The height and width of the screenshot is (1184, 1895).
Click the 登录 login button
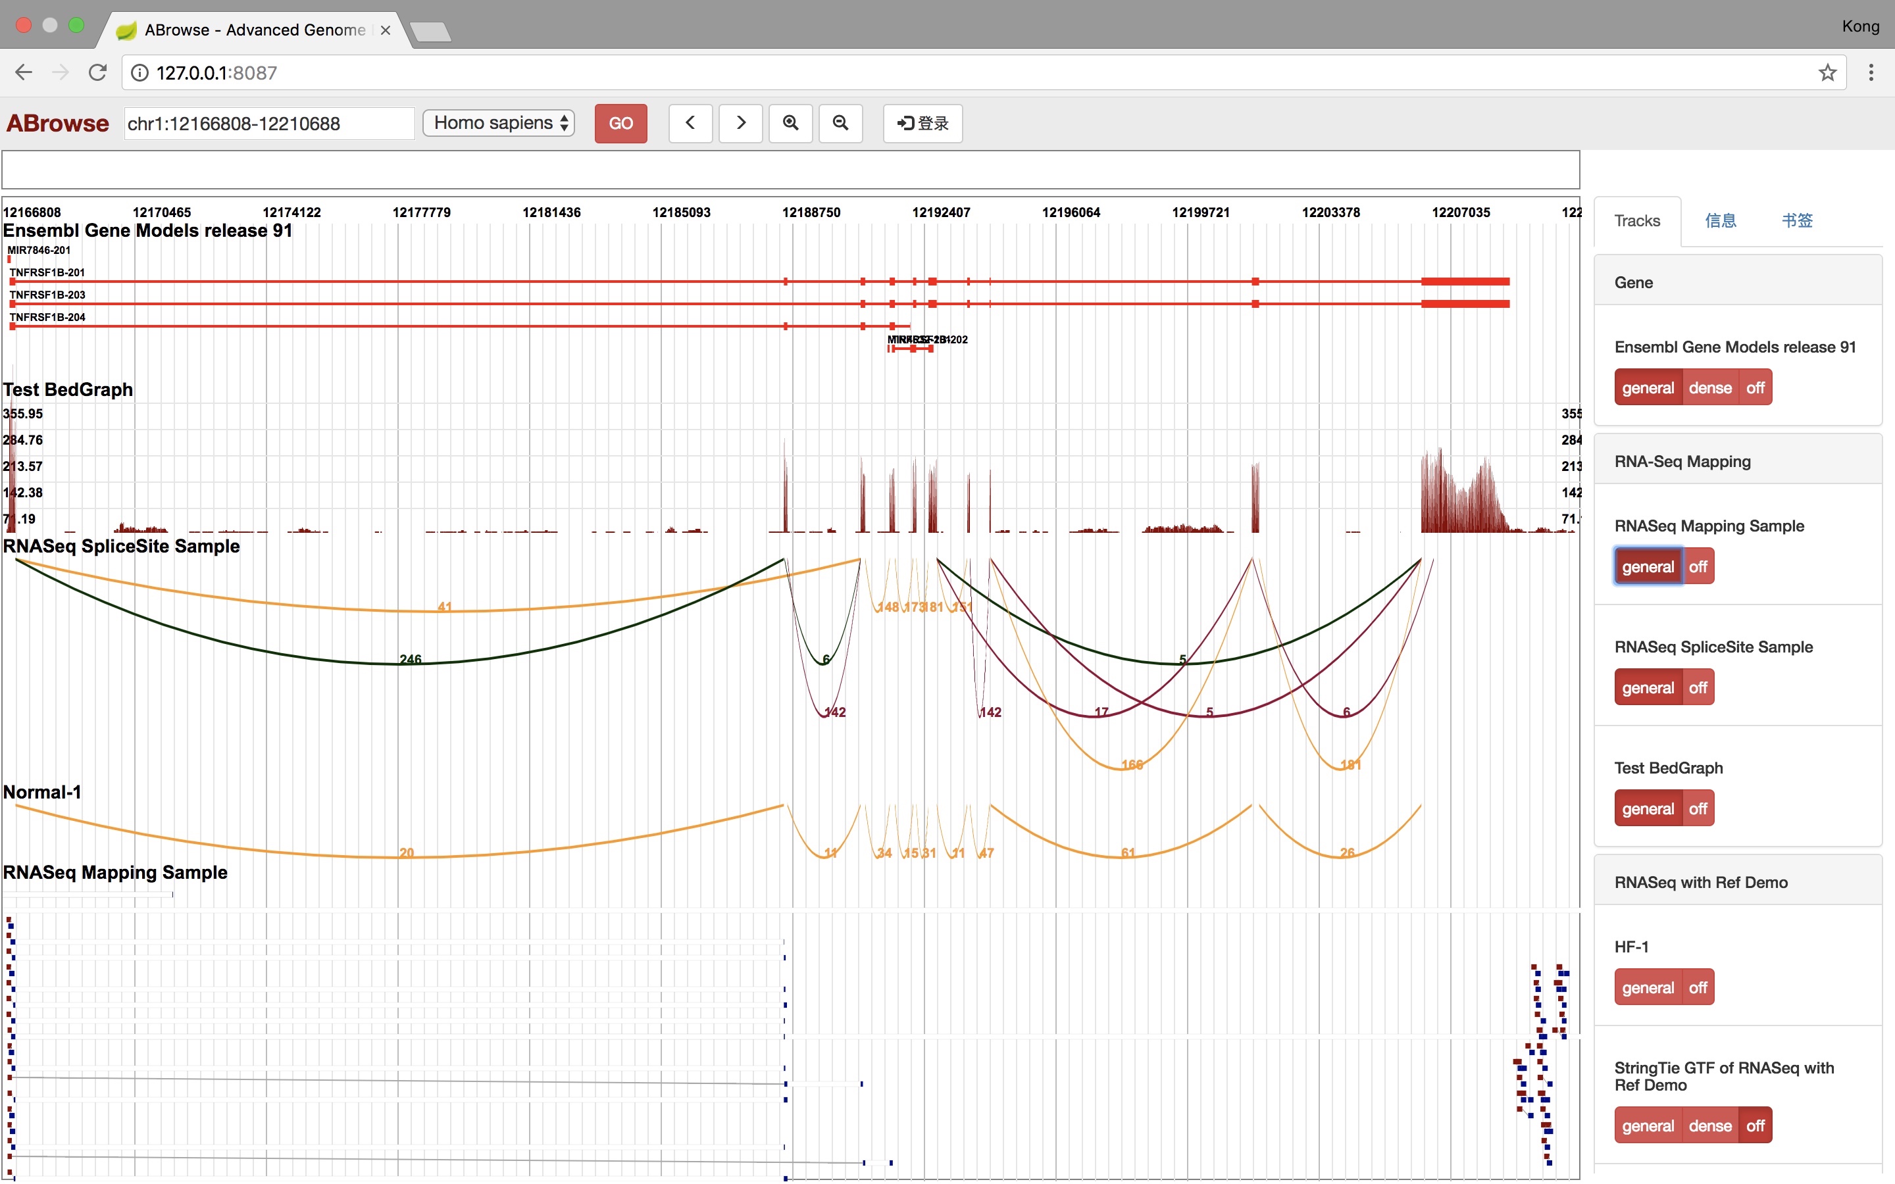click(922, 123)
